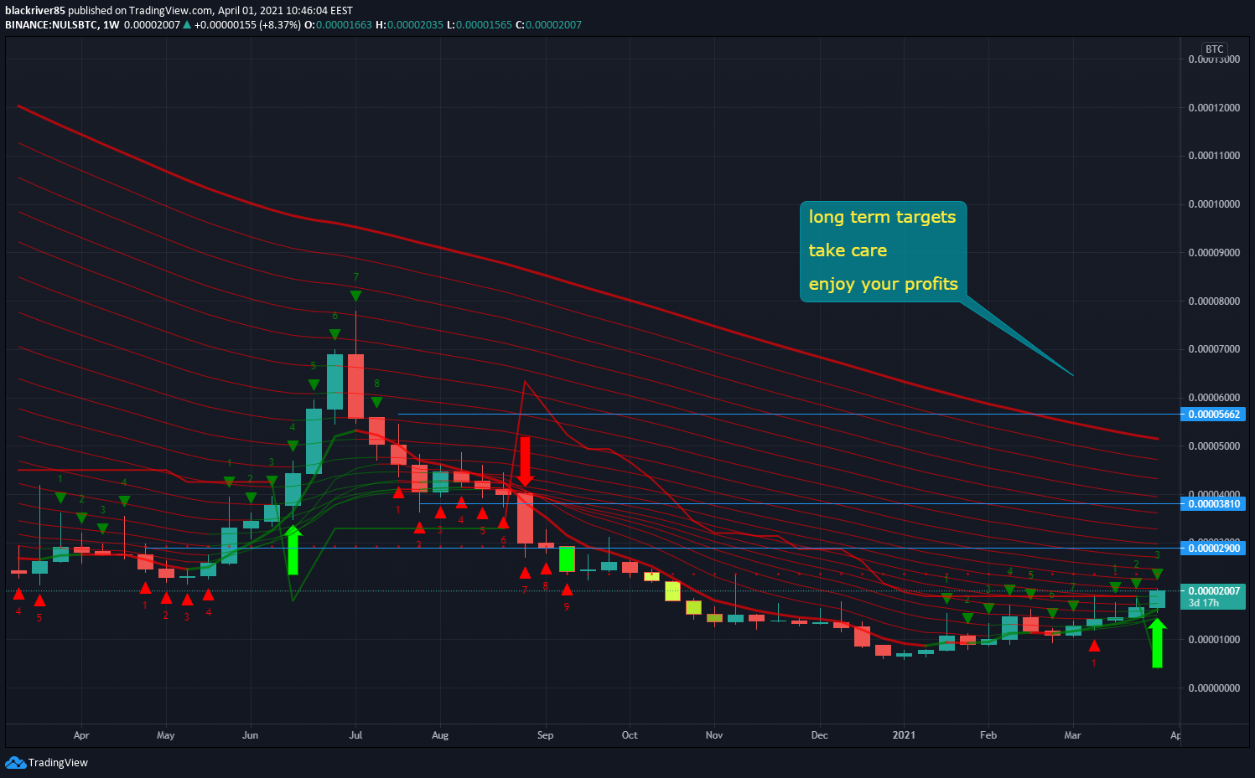Click the 0.00002900 blue price label
This screenshot has height=778, width=1255.
(x=1213, y=549)
